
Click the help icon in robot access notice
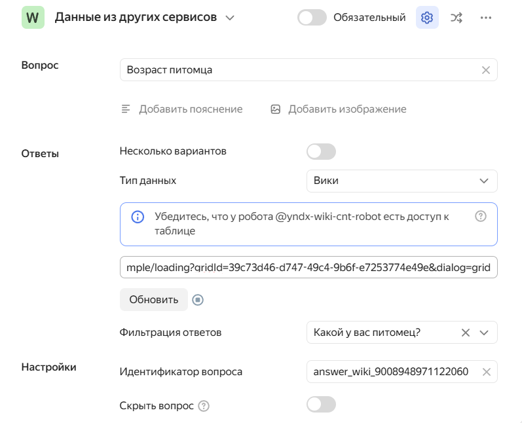pyautogui.click(x=480, y=216)
